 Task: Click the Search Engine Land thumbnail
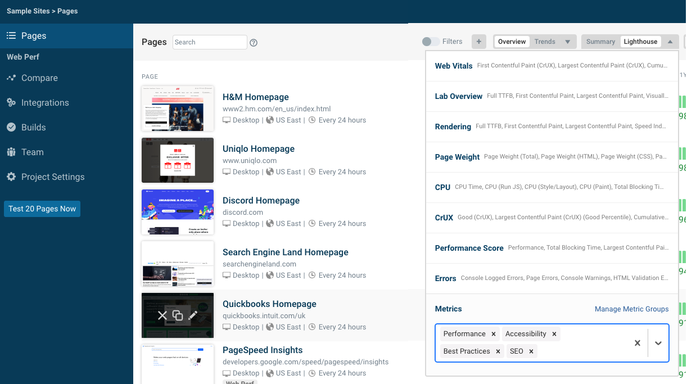178,264
